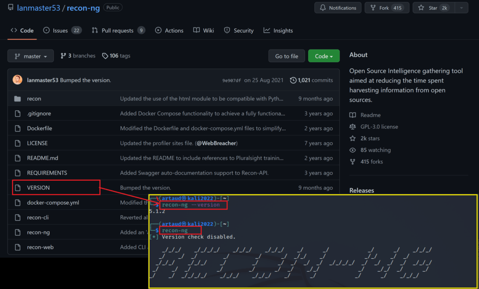Open the @WebBreacher mention link
The width and height of the screenshot is (479, 289).
216,143
